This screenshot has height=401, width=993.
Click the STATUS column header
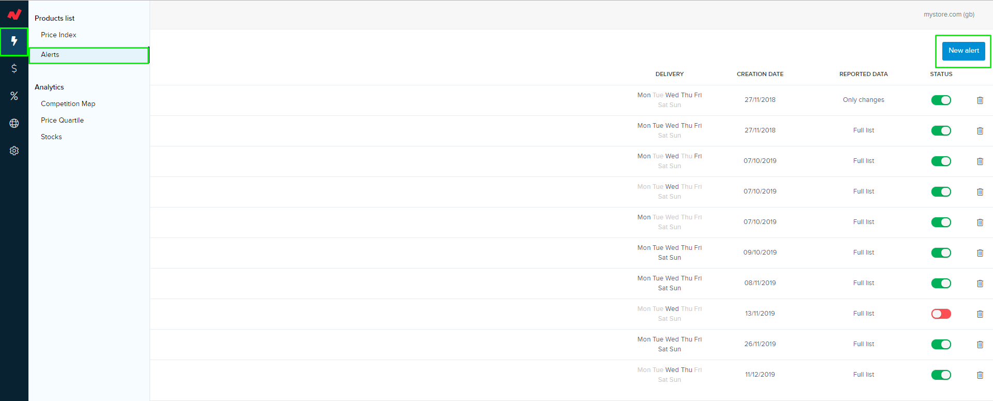[941, 74]
